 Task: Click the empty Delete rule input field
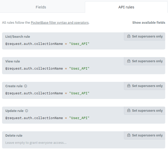pyautogui.click(x=84, y=143)
